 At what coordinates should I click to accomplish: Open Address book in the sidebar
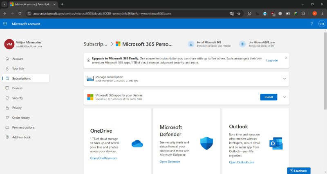(25, 137)
